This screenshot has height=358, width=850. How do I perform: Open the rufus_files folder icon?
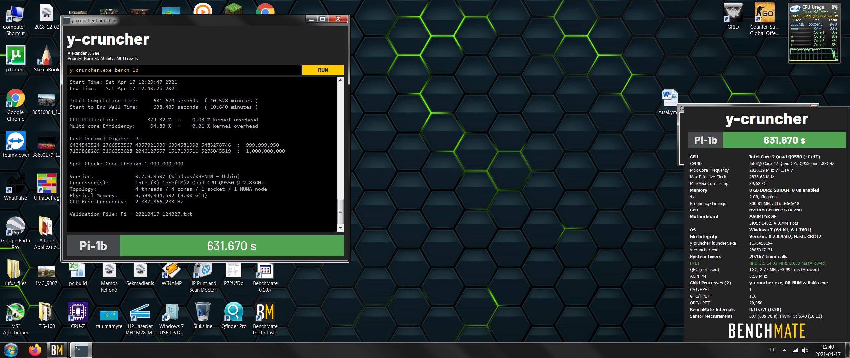pyautogui.click(x=15, y=272)
